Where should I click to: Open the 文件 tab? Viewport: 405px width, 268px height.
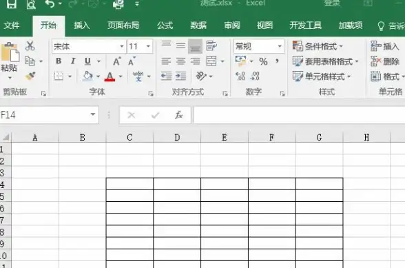12,25
